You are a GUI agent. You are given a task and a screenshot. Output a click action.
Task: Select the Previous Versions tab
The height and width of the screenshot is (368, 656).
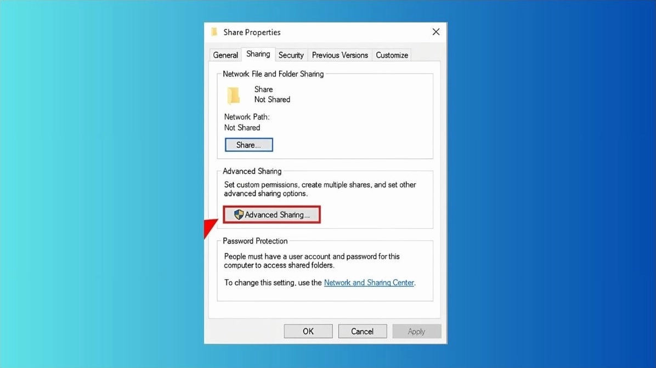click(x=340, y=55)
